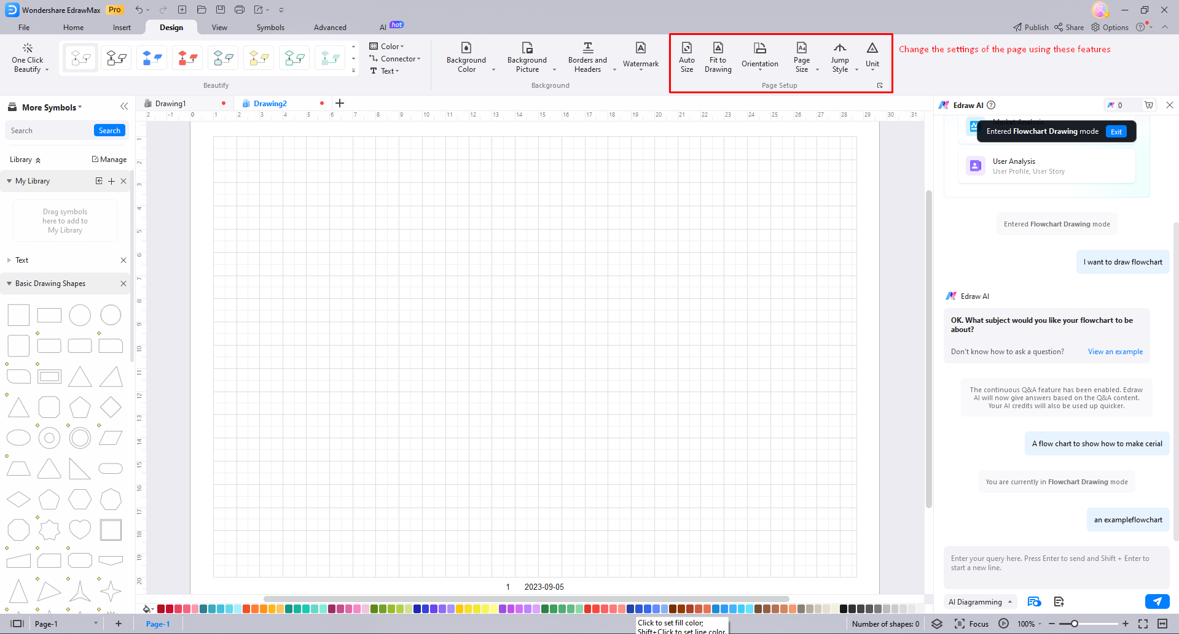This screenshot has width=1179, height=634.
Task: Open the View tab
Action: click(219, 28)
